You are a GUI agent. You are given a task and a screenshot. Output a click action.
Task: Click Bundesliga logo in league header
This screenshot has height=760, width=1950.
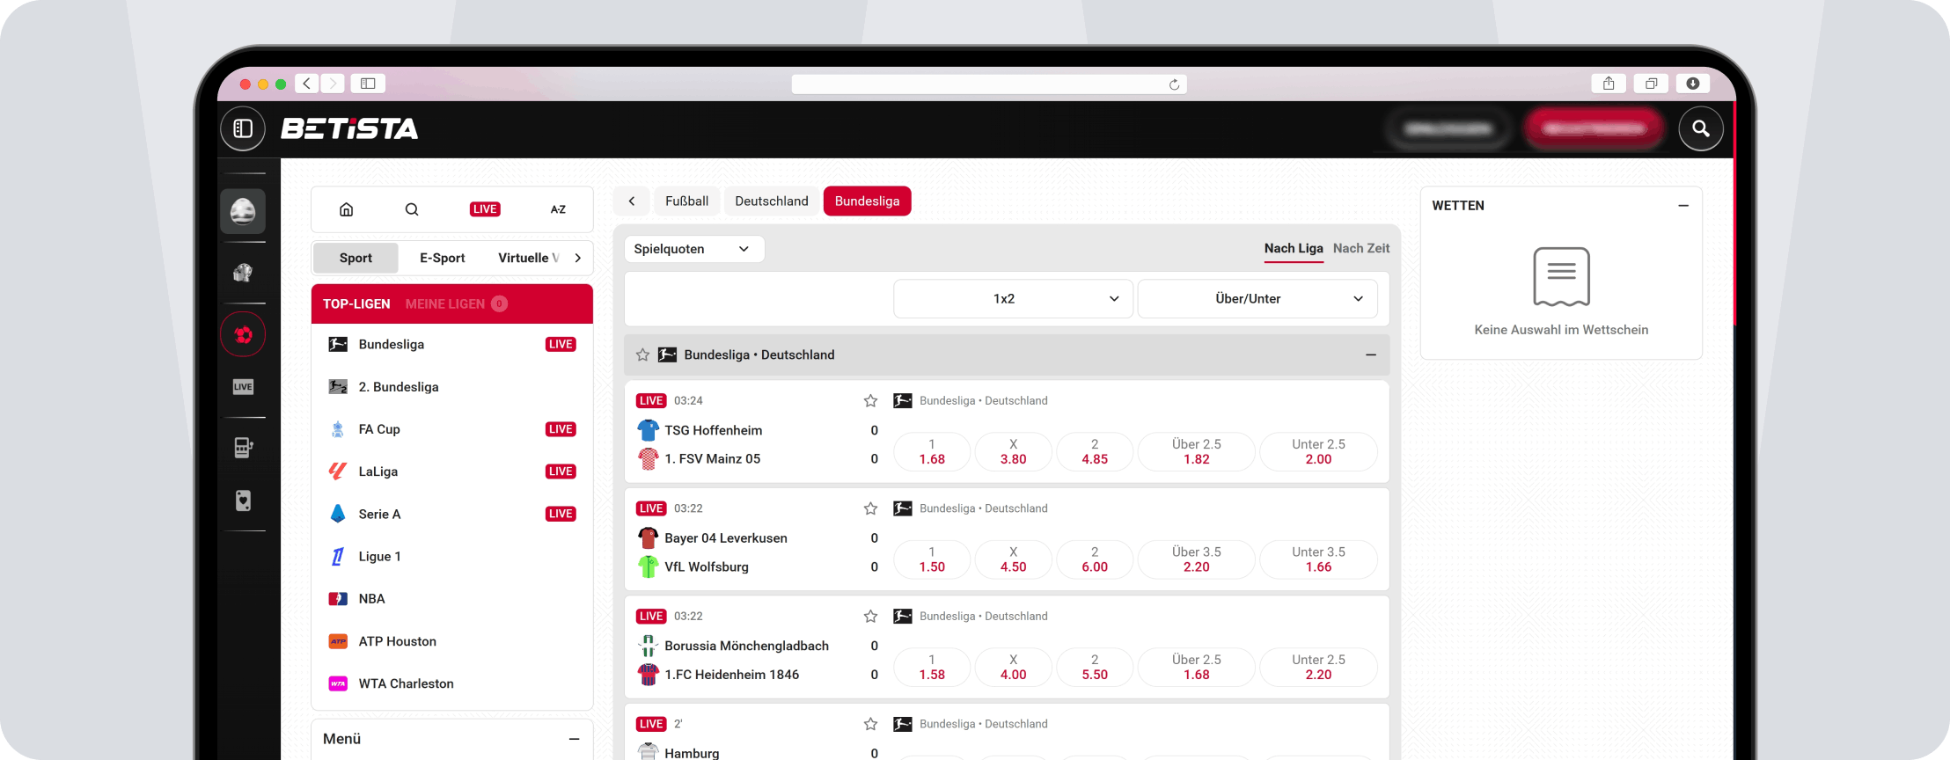668,354
